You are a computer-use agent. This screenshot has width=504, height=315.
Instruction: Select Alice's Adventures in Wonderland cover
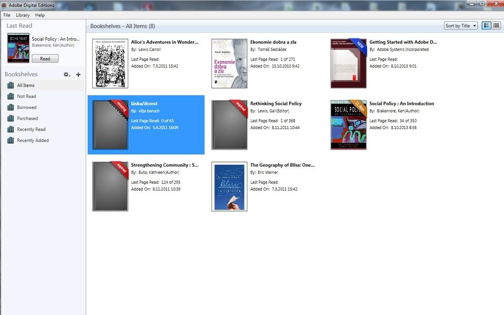pyautogui.click(x=110, y=63)
